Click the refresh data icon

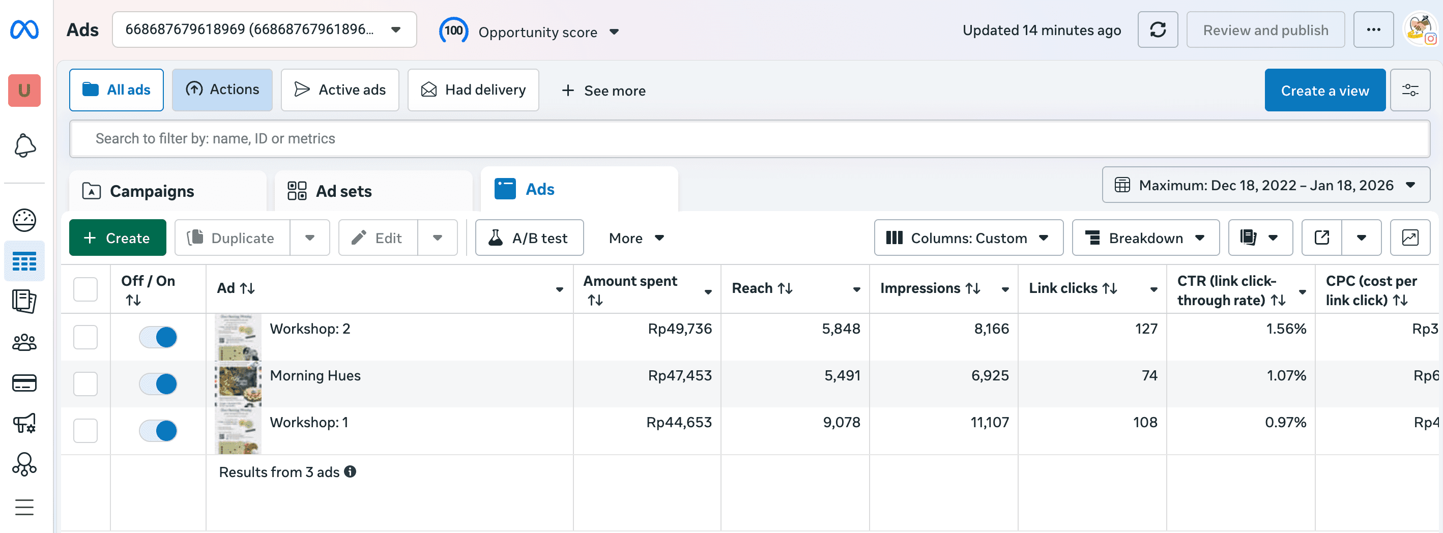1158,29
